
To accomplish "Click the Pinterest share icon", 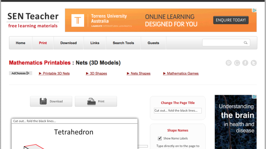I will [x=228, y=63].
